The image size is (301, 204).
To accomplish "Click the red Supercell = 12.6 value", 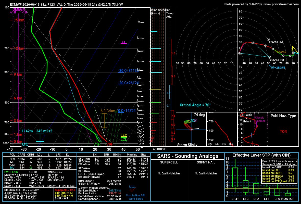I will (65, 190).
